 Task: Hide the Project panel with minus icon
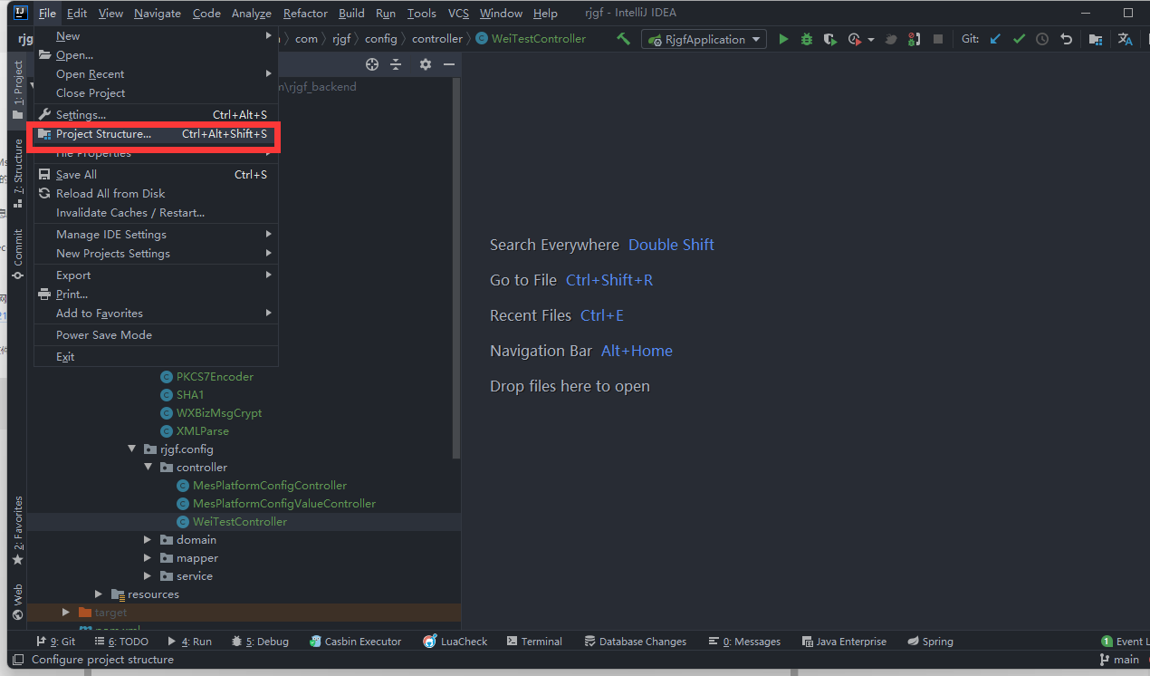point(448,64)
